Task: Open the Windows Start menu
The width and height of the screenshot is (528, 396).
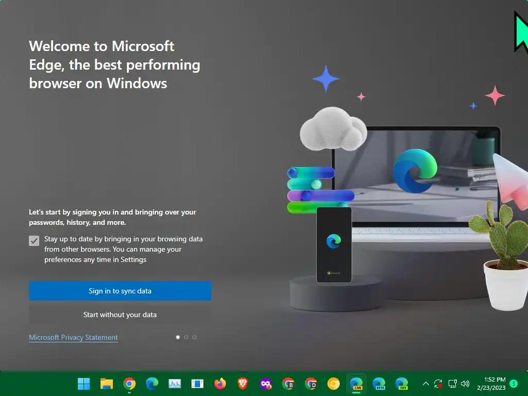Action: coord(84,384)
